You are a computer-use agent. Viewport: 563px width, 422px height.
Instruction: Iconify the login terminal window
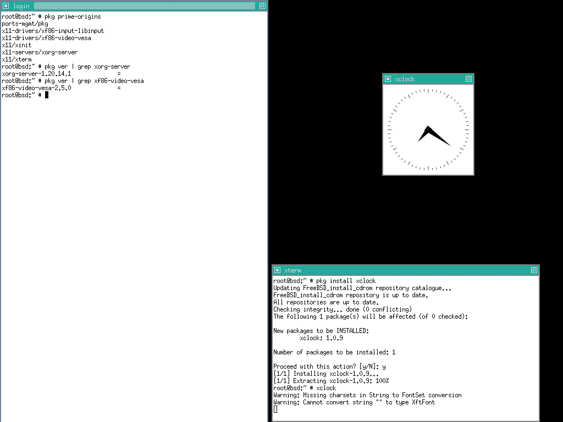pos(5,6)
